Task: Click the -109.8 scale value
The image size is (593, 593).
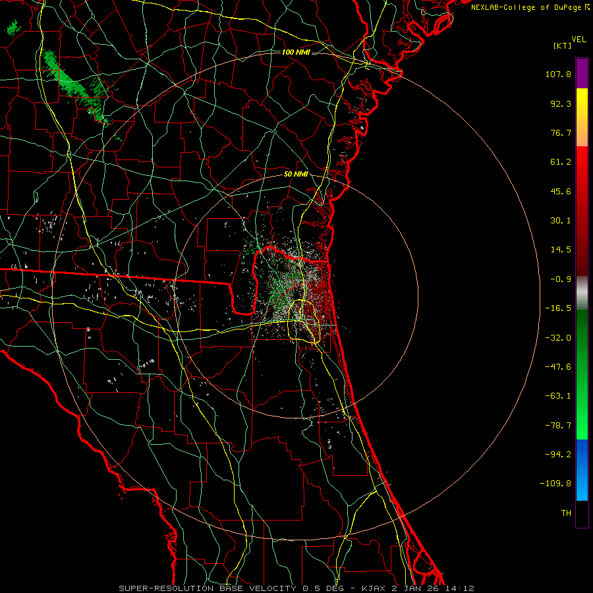Action: 555,484
